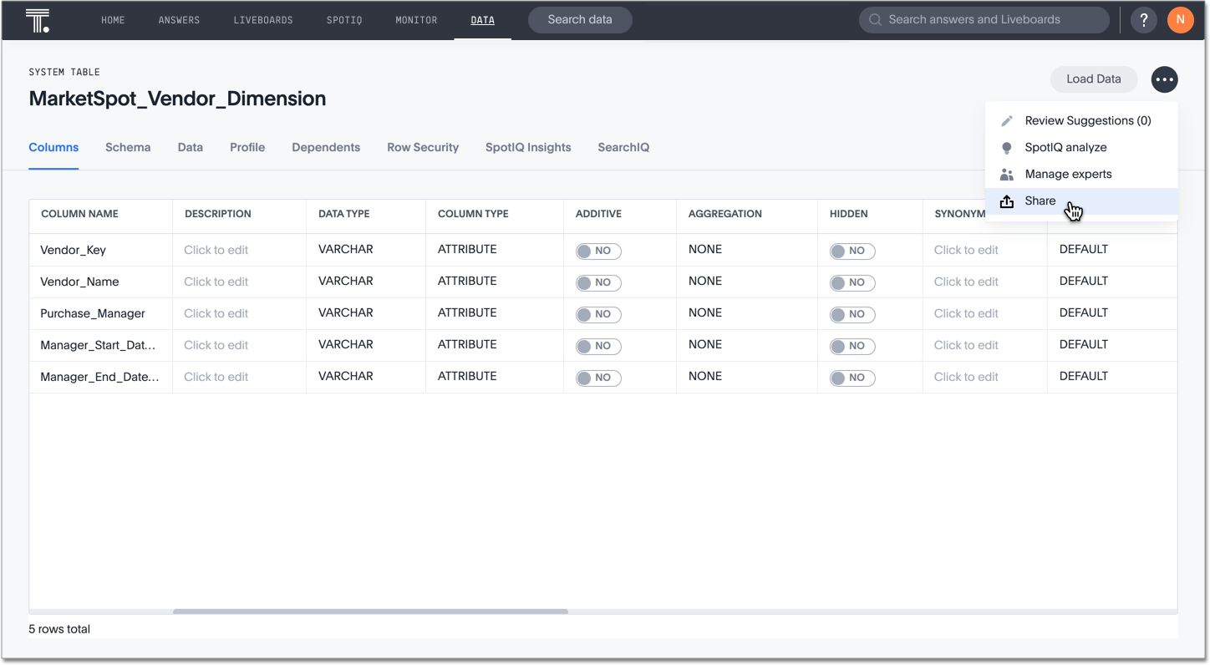Click the horizontal table scrollbar
Image resolution: width=1210 pixels, height=665 pixels.
[x=370, y=612]
